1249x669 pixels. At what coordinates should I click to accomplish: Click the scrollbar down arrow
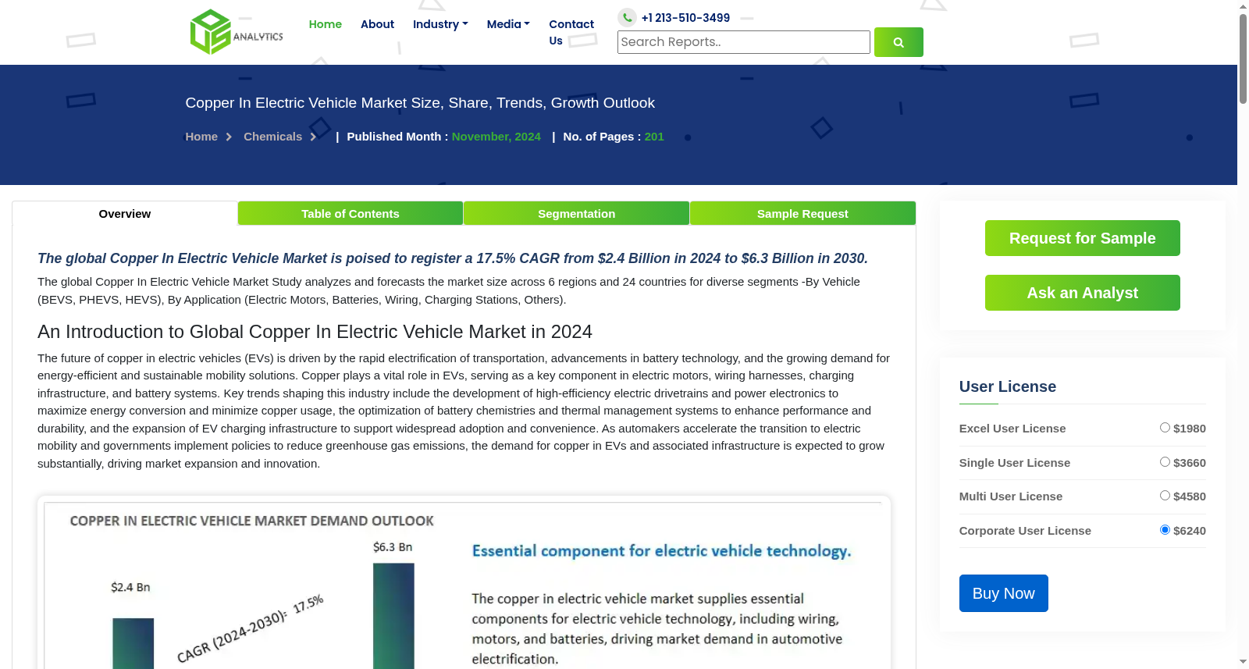pos(1243,662)
